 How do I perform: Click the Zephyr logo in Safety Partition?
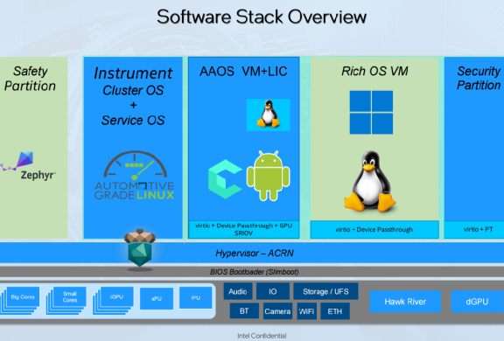pyautogui.click(x=28, y=165)
